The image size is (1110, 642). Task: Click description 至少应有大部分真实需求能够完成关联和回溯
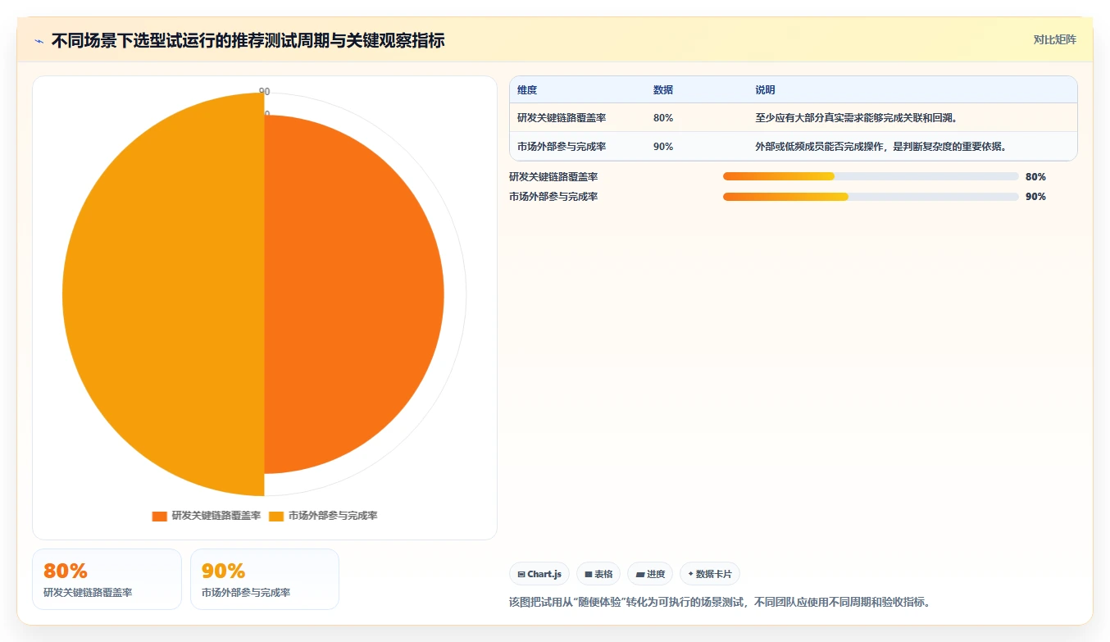[857, 118]
